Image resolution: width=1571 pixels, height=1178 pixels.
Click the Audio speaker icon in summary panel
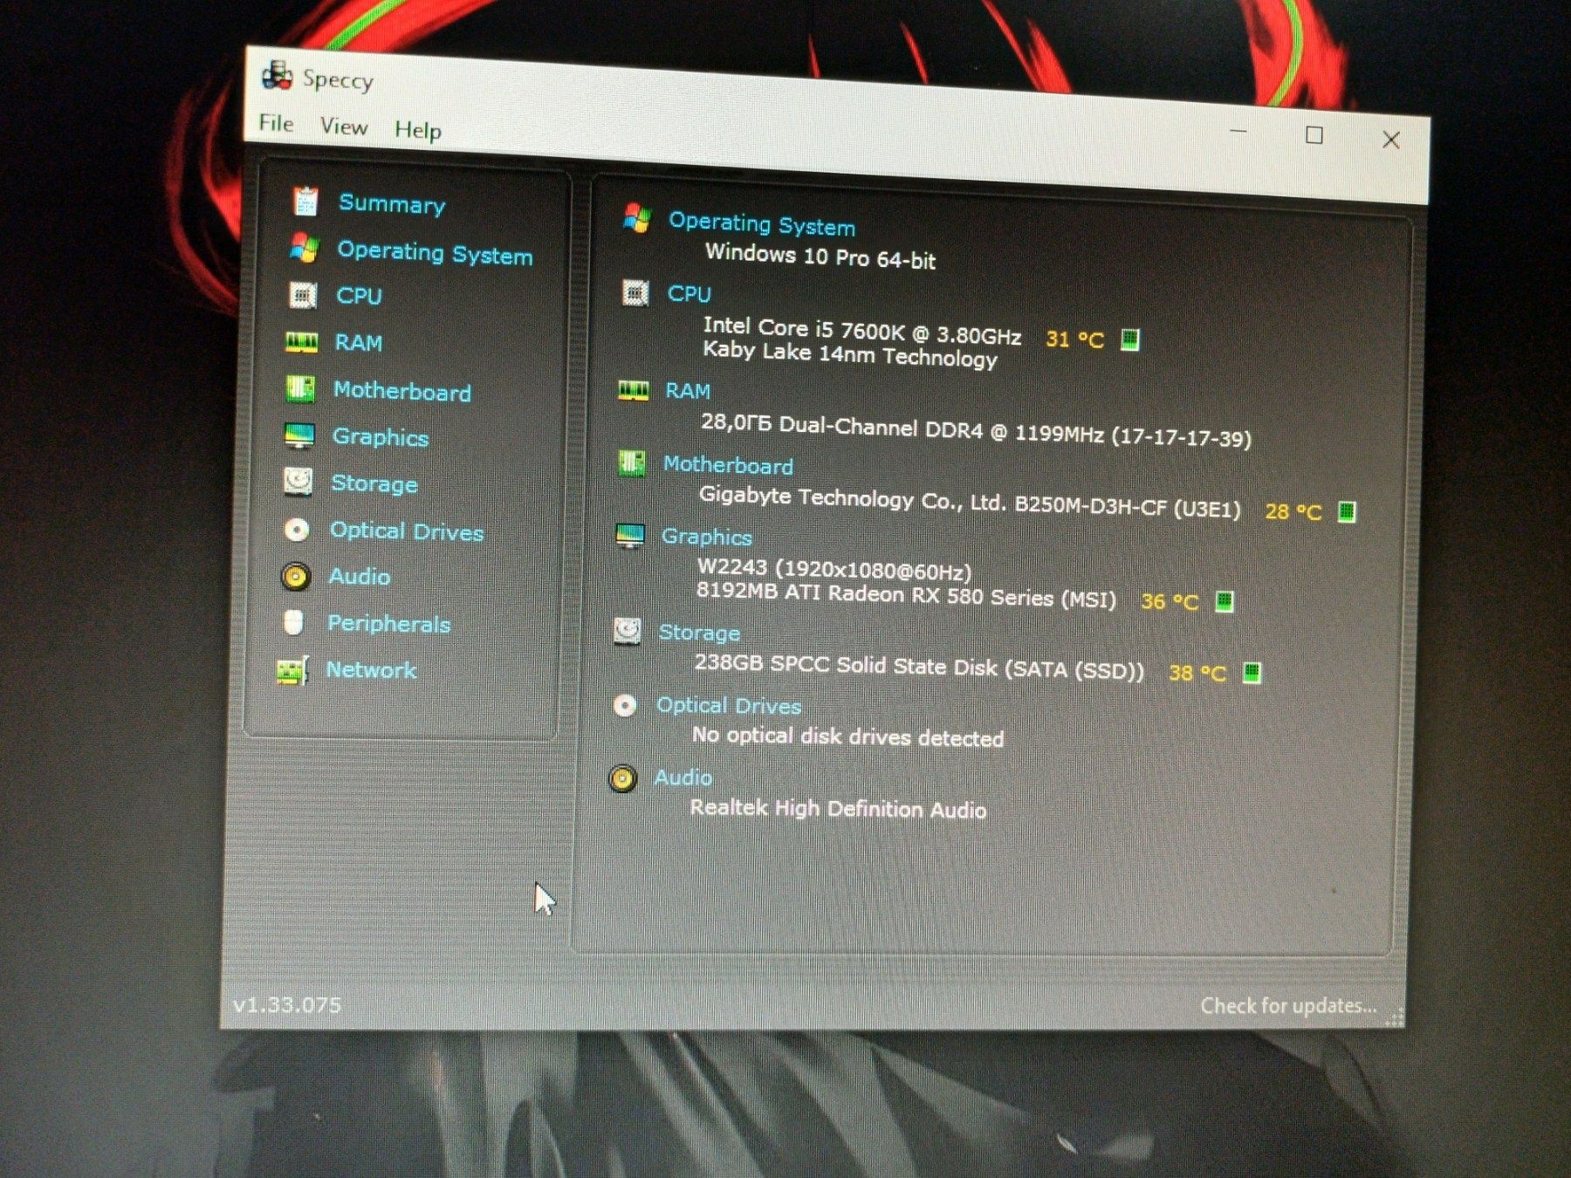pyautogui.click(x=623, y=777)
